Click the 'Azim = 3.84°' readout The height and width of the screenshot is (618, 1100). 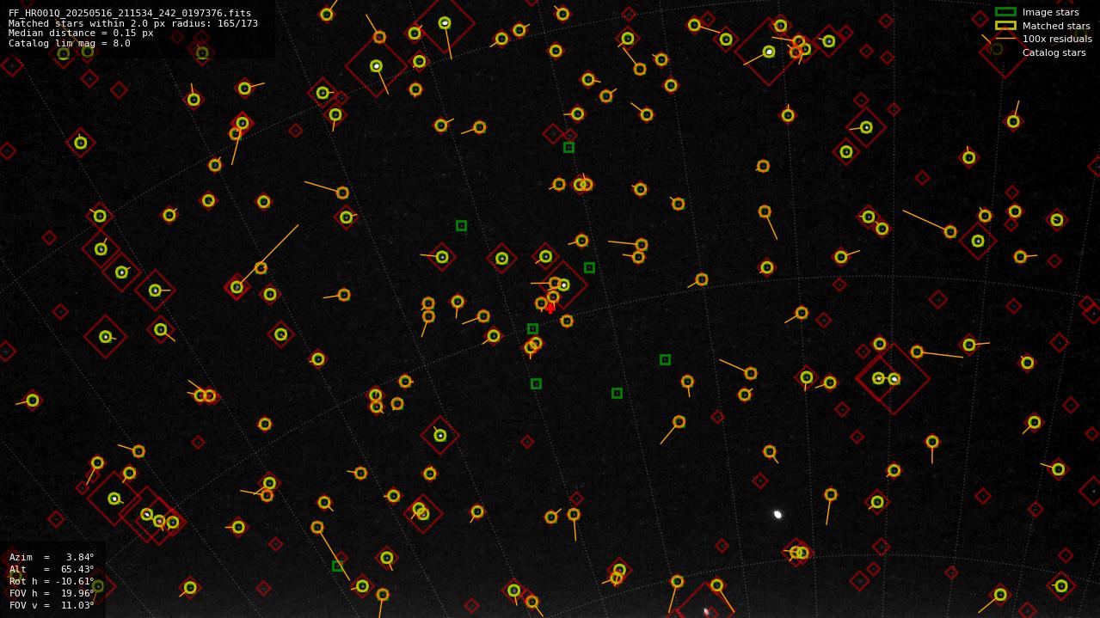pos(52,557)
